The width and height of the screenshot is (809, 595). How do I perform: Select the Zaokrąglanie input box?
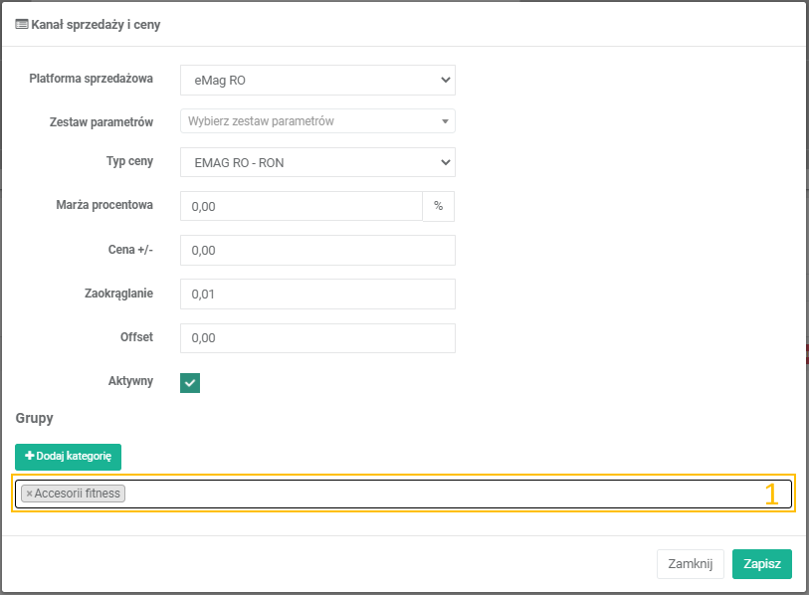click(x=316, y=295)
